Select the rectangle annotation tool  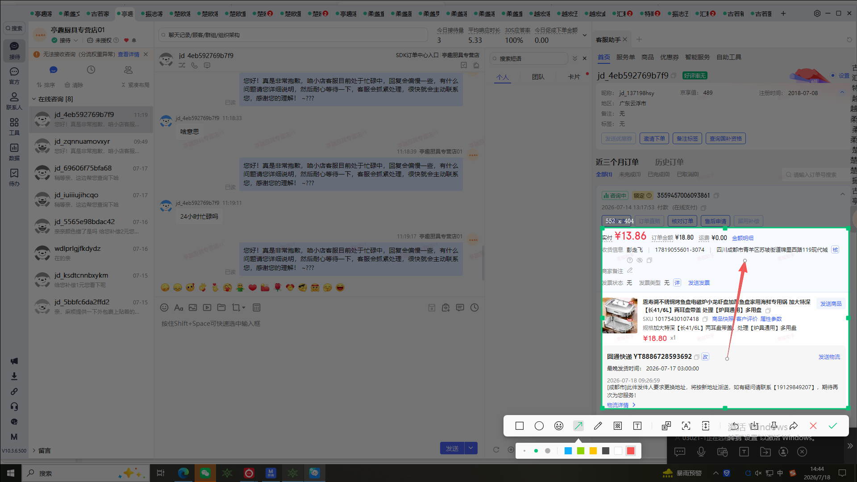[x=520, y=426]
